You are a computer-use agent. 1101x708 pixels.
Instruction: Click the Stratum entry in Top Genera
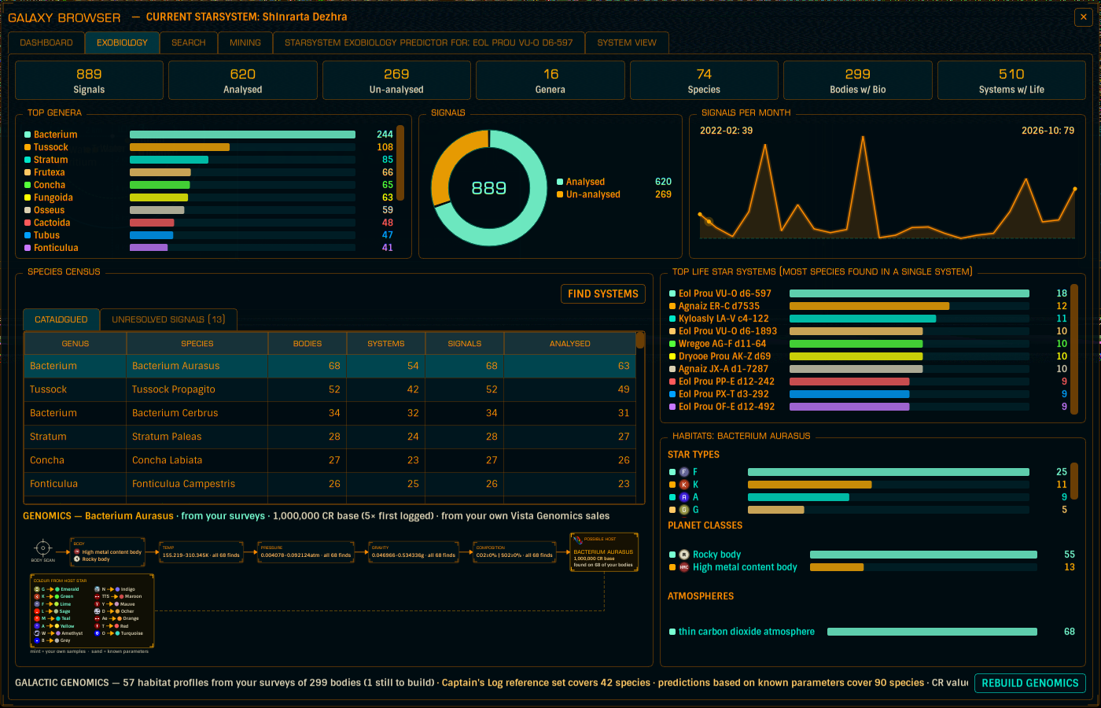click(x=209, y=160)
